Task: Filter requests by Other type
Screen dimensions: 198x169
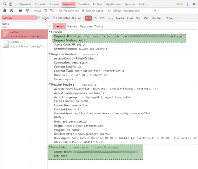Action: click(169, 18)
